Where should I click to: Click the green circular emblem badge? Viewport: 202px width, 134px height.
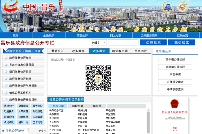(184, 7)
